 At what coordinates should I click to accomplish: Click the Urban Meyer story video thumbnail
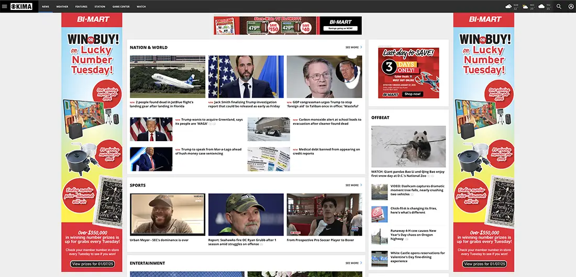[168, 215]
